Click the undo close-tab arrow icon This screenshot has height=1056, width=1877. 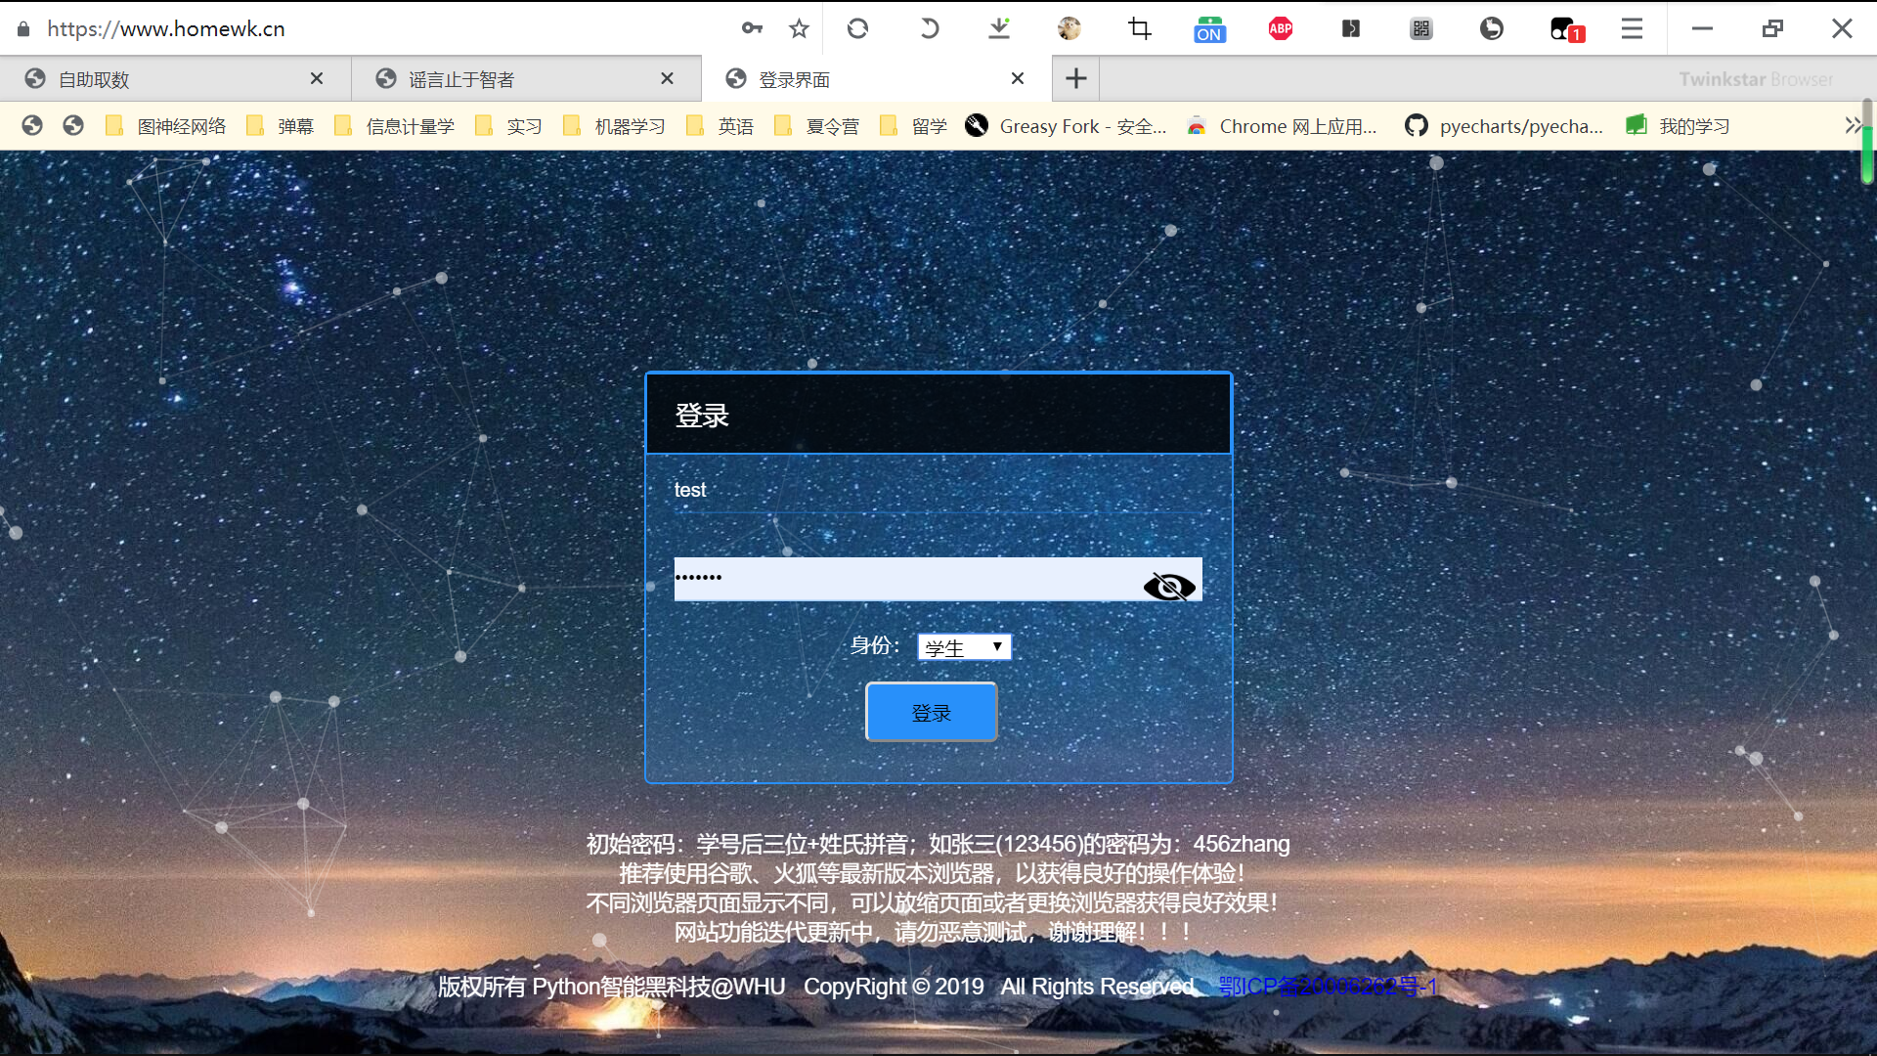click(x=929, y=28)
